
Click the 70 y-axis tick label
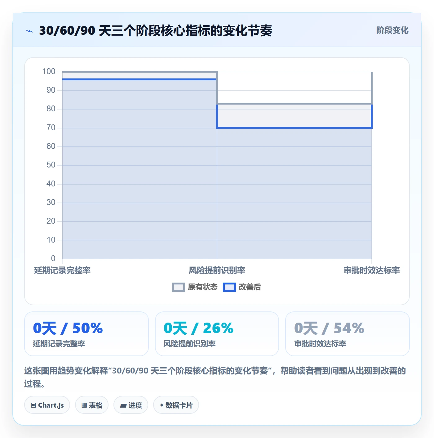(x=51, y=127)
